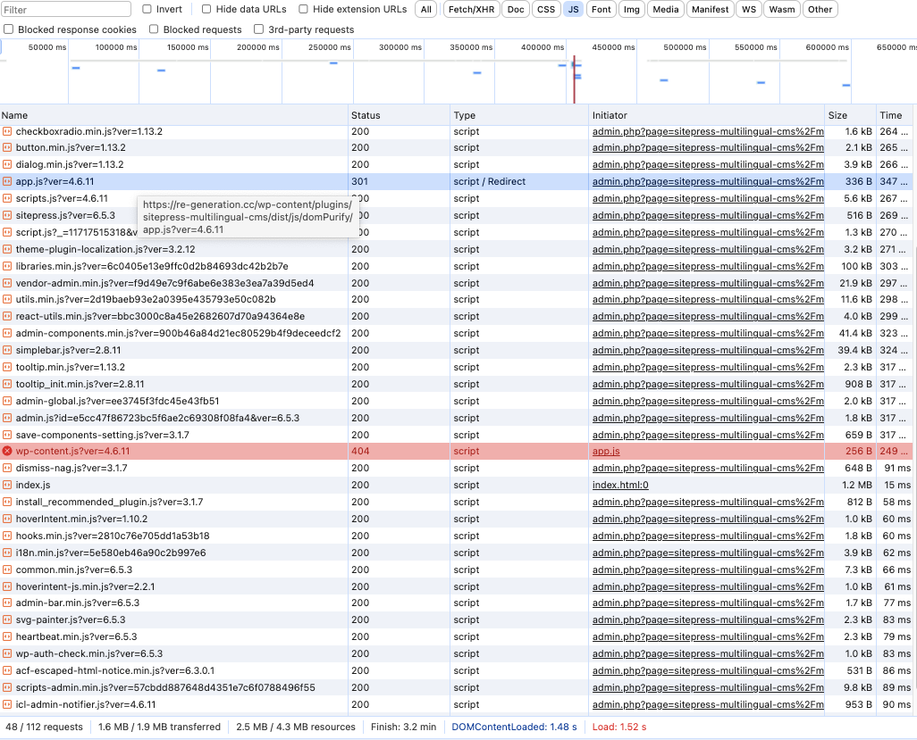Switch filter to CSS requests

click(546, 9)
